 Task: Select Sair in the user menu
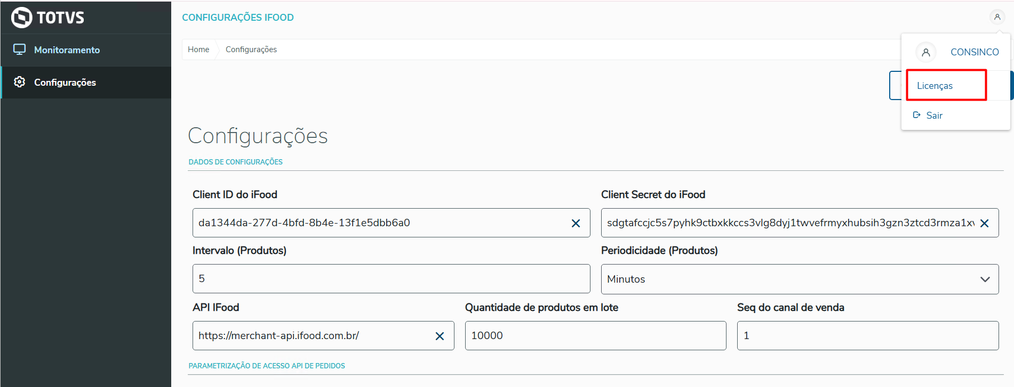pos(934,116)
